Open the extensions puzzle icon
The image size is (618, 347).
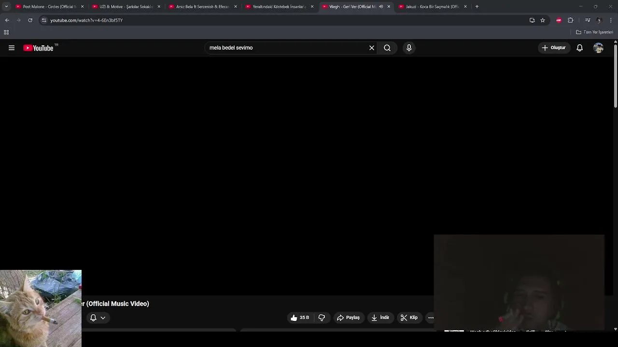pos(571,20)
